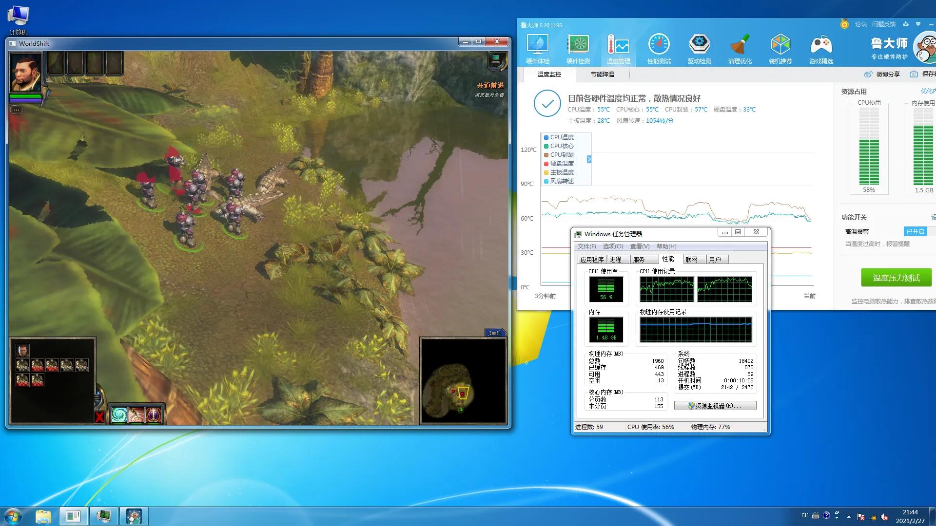Click 资源监视器 button in Task Manager
936x526 pixels.
tap(715, 406)
